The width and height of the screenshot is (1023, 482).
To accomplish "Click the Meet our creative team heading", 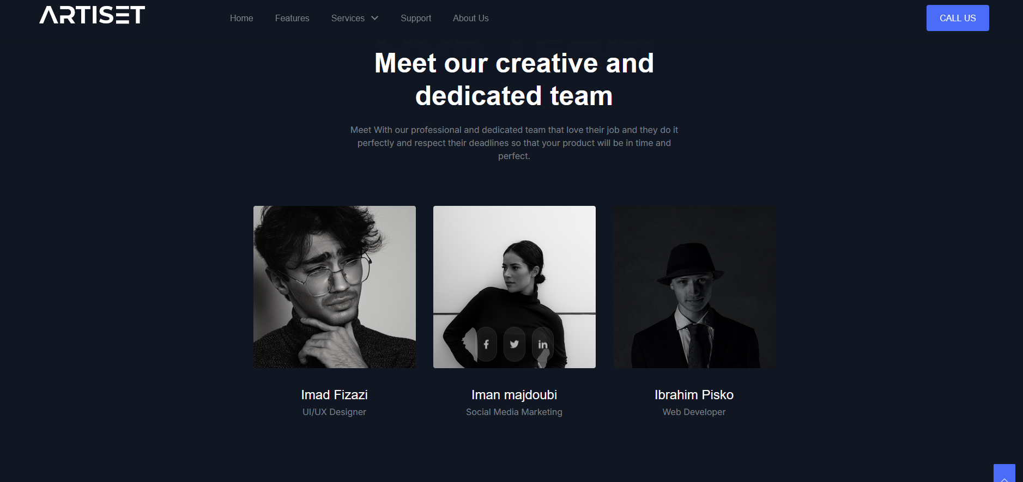I will (514, 80).
